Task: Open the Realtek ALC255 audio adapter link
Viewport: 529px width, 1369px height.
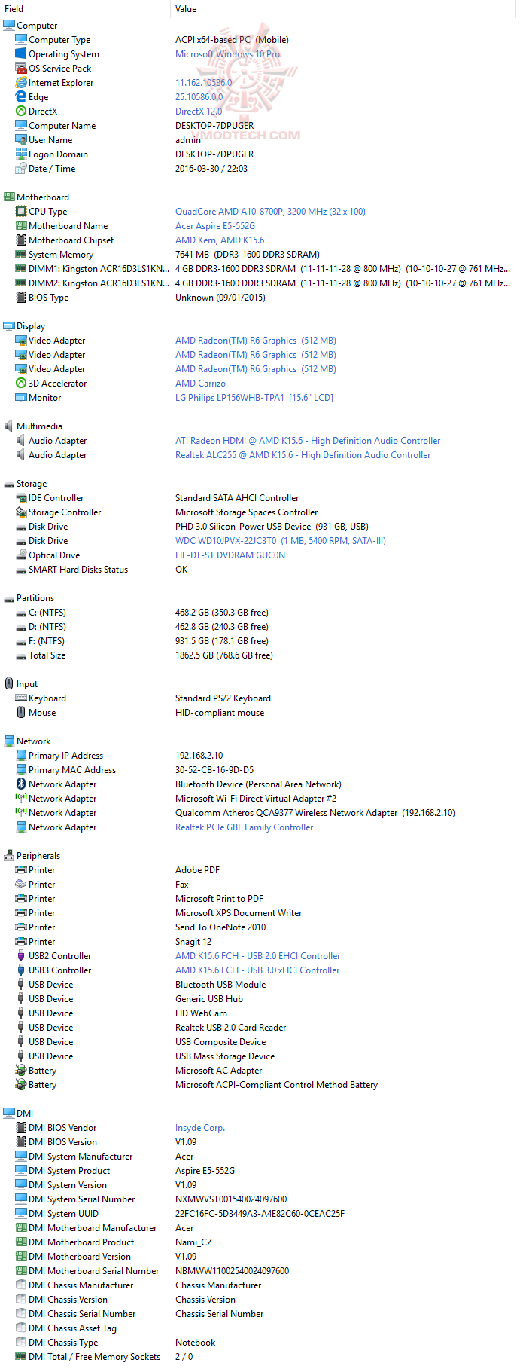Action: tap(303, 454)
